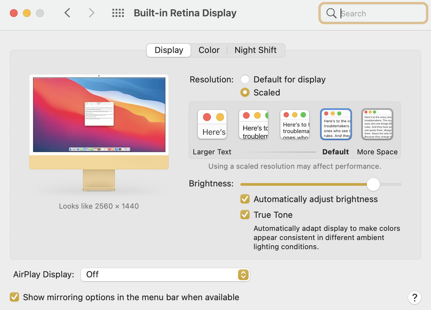Toggle Automatically adjust brightness checkbox
The height and width of the screenshot is (310, 431).
click(x=245, y=199)
